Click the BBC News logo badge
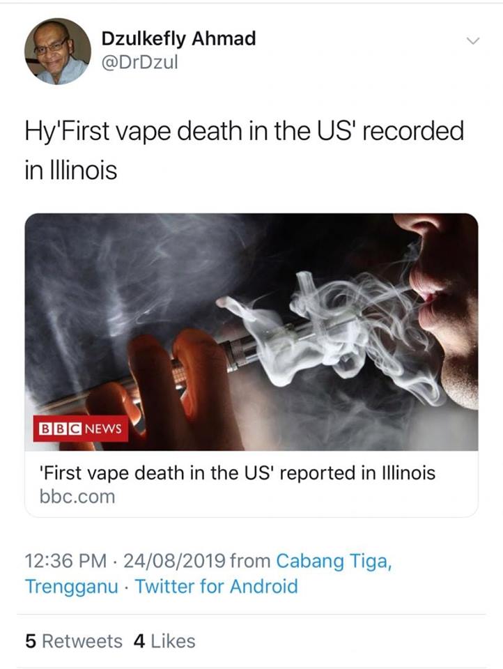The image size is (503, 669). coord(81,429)
